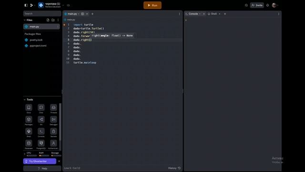Image resolution: width=305 pixels, height=172 pixels.
Task: Open the Debugger tool
Action: click(x=53, y=120)
